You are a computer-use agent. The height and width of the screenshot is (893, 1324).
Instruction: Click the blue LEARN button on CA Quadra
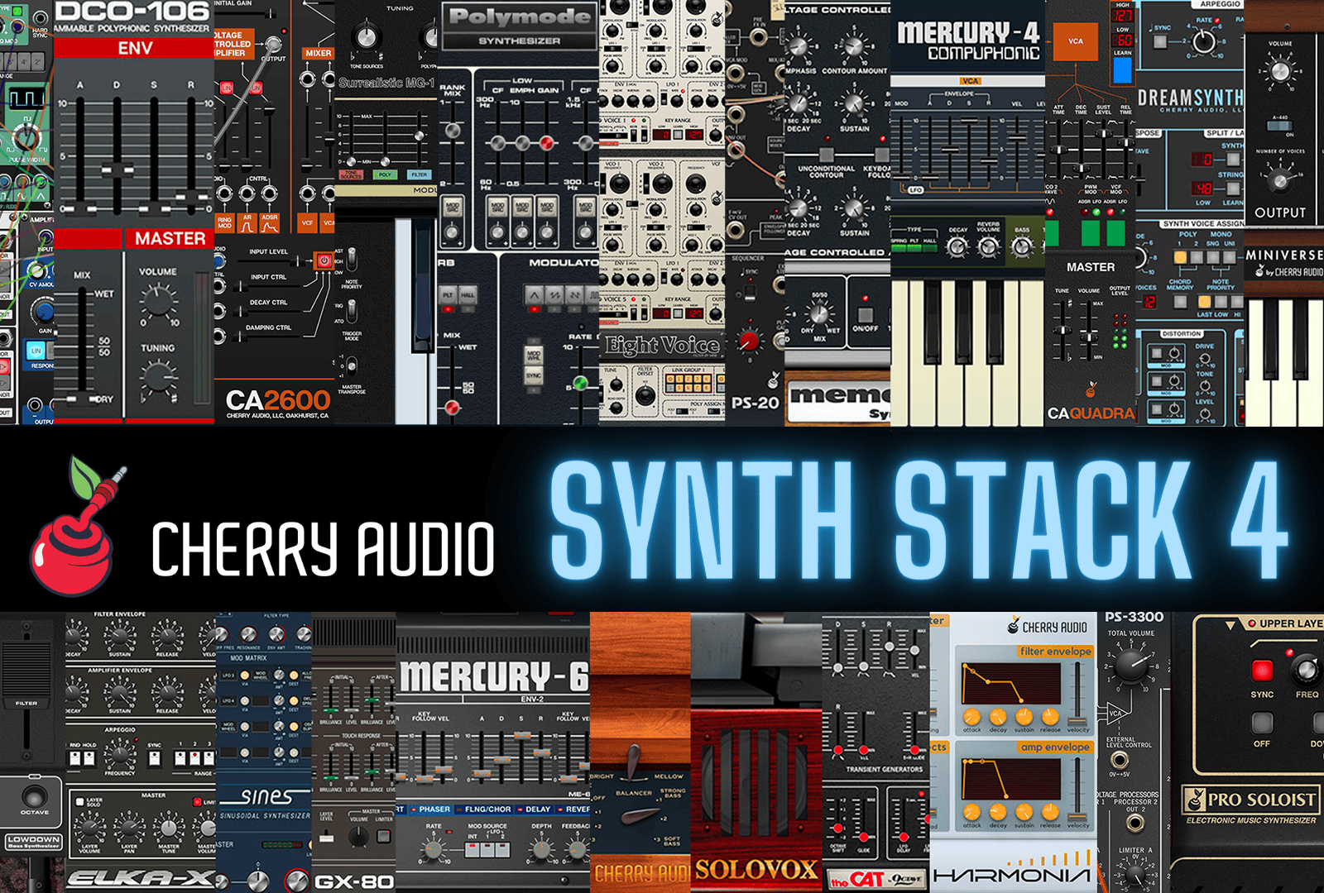pos(1122,69)
